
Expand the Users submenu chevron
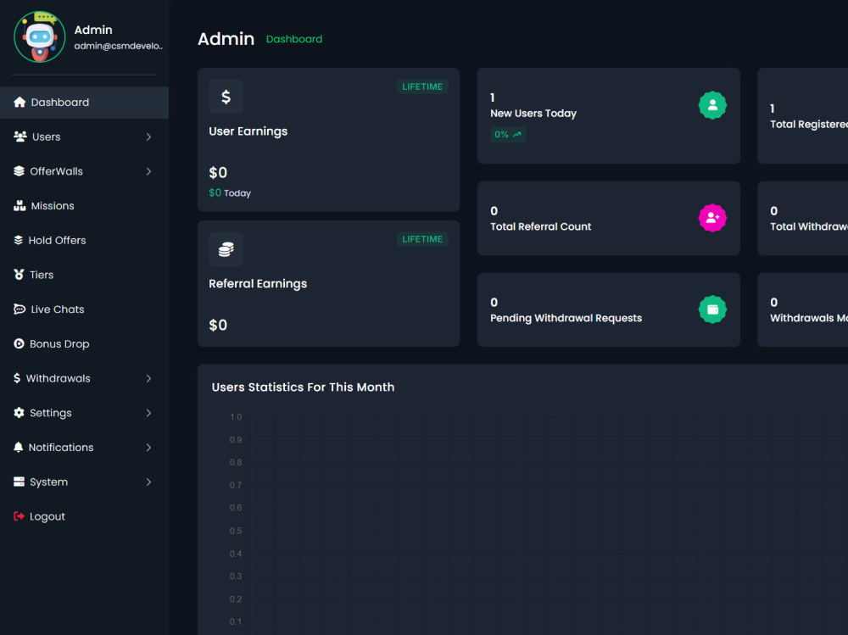148,136
